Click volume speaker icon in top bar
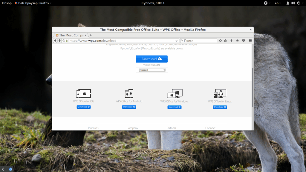The width and height of the screenshot is (306, 172). tap(293, 3)
